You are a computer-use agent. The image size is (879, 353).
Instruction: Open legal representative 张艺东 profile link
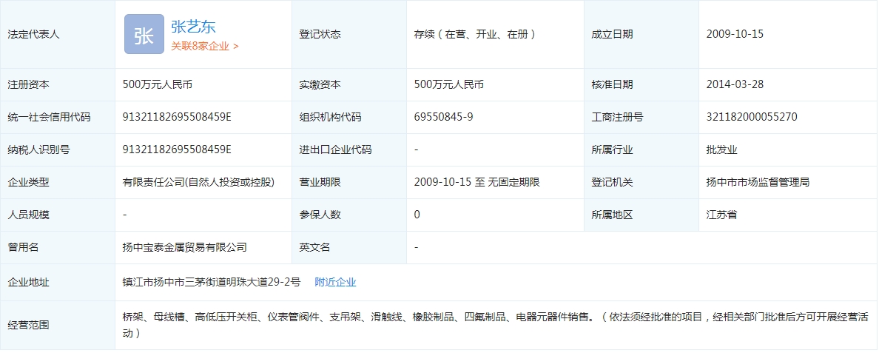point(193,27)
